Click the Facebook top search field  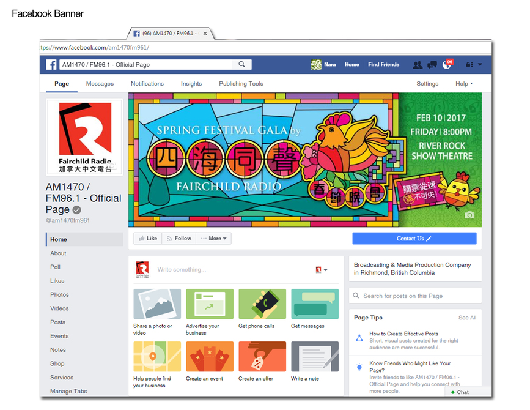tap(145, 64)
